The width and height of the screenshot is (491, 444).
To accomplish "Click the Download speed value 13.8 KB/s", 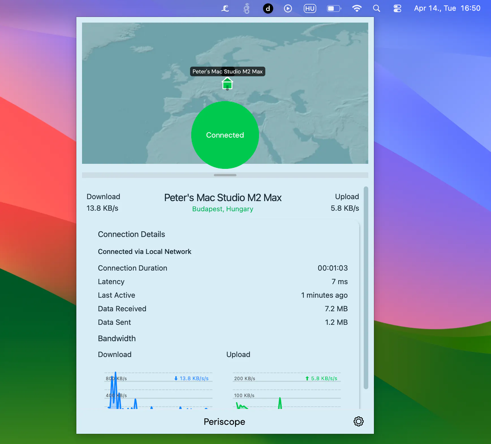I will [x=102, y=208].
